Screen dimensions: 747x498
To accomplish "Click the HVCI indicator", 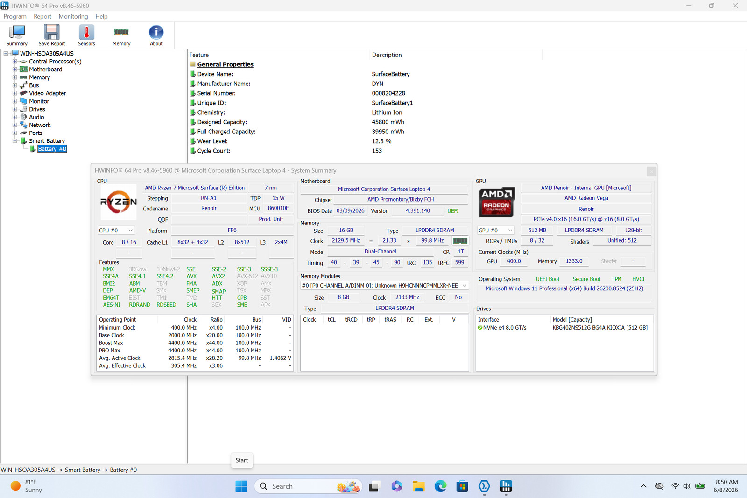I will click(638, 279).
